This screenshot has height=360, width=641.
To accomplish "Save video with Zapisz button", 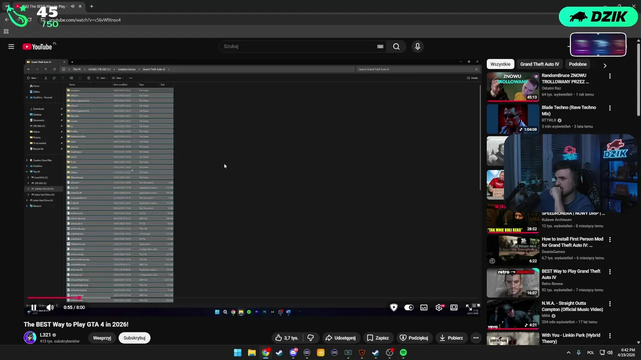I will 378,338.
